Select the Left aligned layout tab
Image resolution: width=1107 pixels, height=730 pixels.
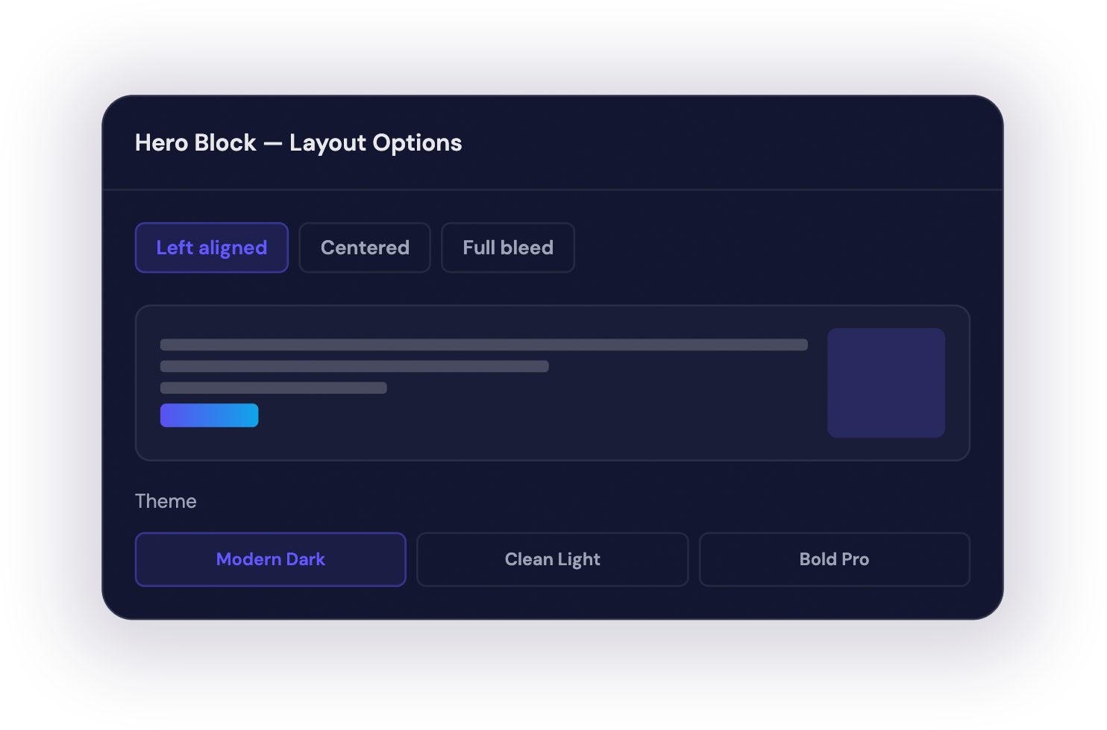(211, 248)
